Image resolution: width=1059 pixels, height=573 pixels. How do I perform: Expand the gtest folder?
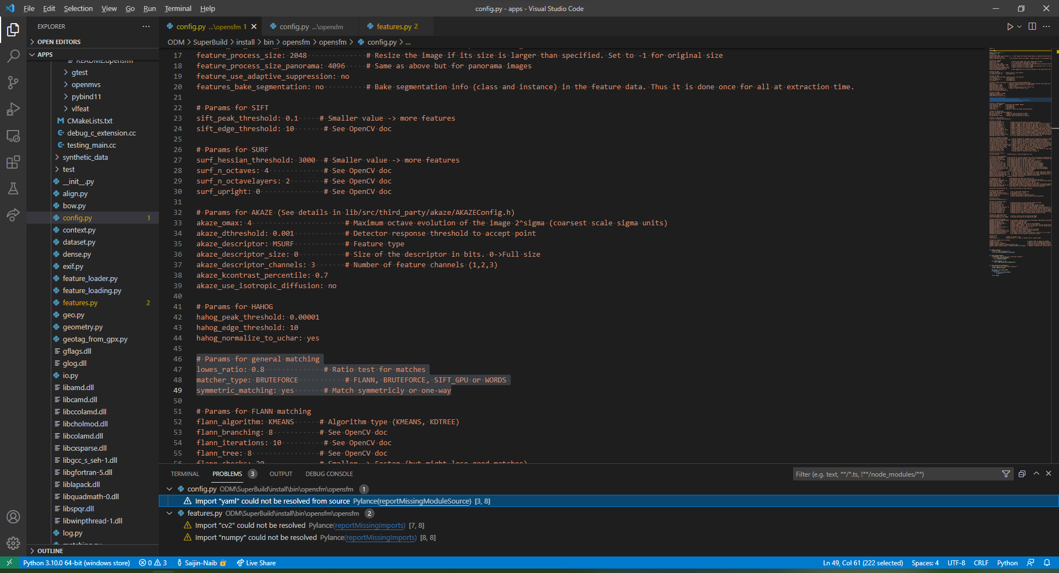(x=79, y=72)
